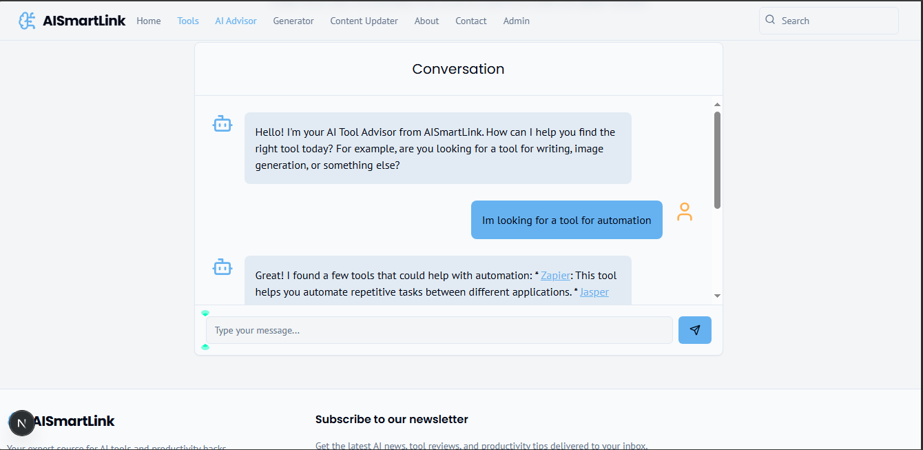This screenshot has height=450, width=923.
Task: Click the first bot avatar icon
Action: (x=222, y=124)
